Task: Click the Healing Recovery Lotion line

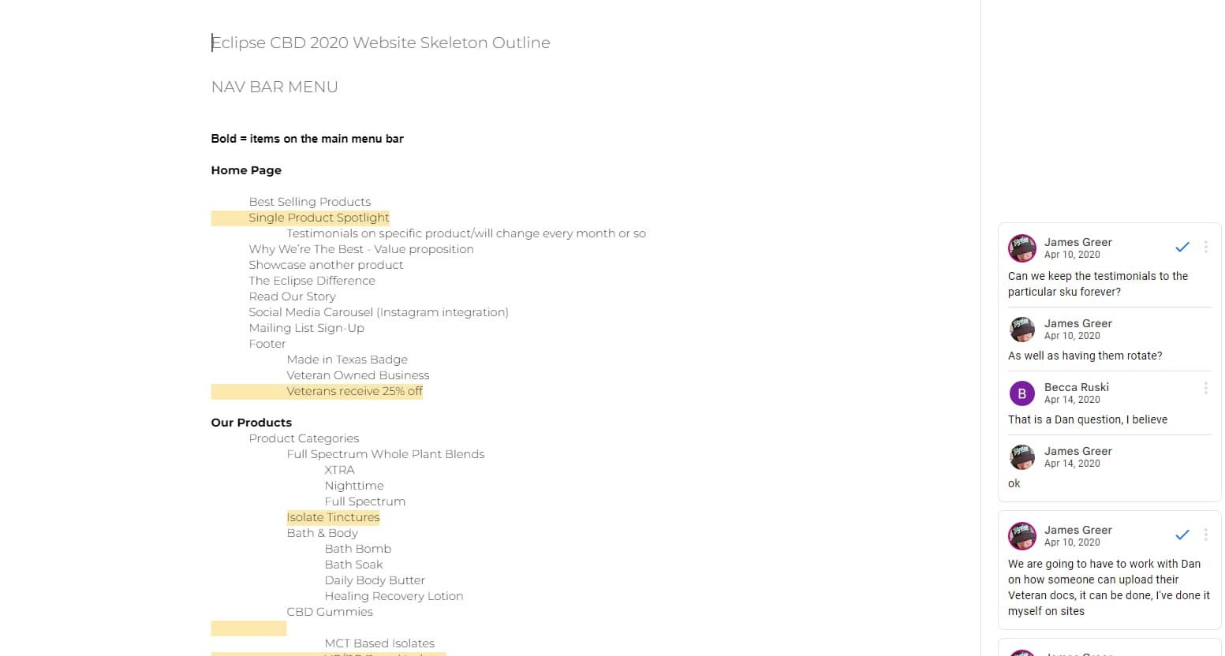Action: point(394,596)
